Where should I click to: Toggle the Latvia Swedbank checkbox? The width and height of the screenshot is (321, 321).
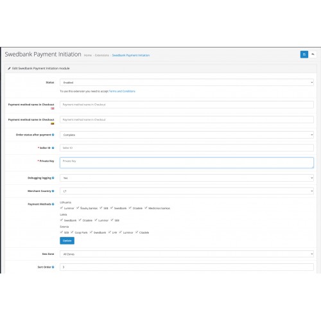[x=62, y=220]
